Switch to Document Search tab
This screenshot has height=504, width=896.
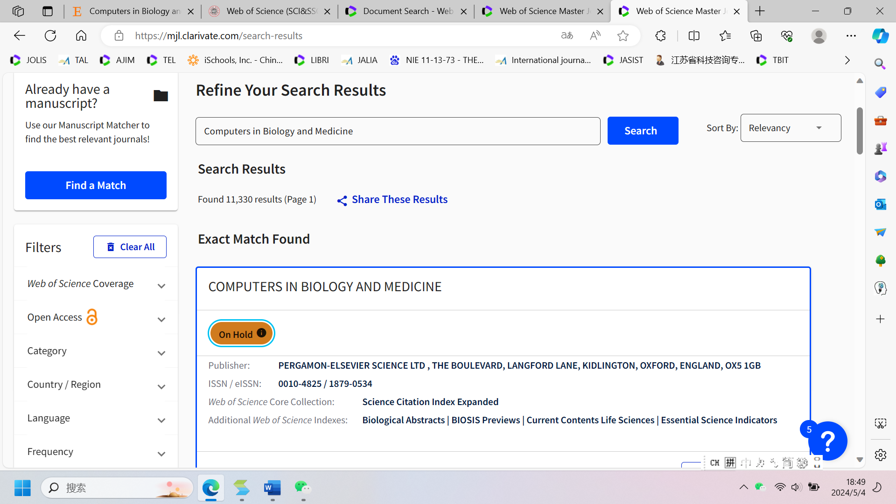pos(406,11)
